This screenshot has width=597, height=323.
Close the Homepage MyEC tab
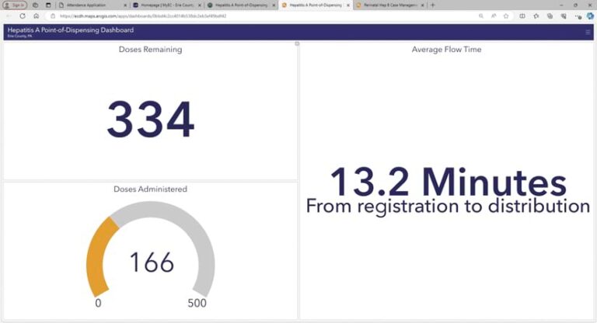(200, 5)
